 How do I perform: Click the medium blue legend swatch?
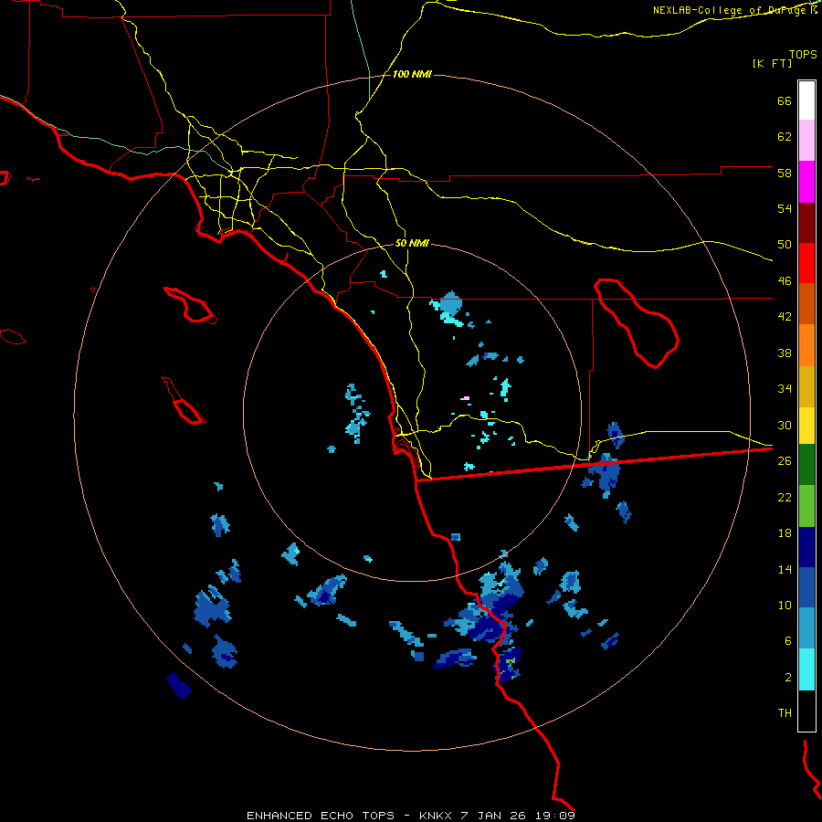tap(806, 587)
